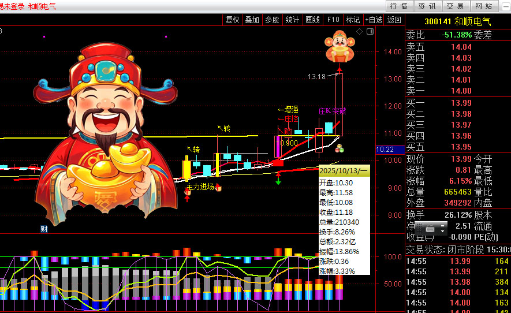511x313 pixels.
Task: Click the three colored balls icon on chart
Action: pos(339,148)
